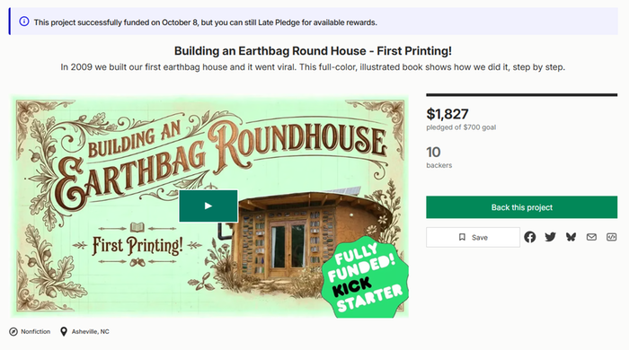The width and height of the screenshot is (629, 350).
Task: Share the project on Facebook
Action: click(x=529, y=237)
